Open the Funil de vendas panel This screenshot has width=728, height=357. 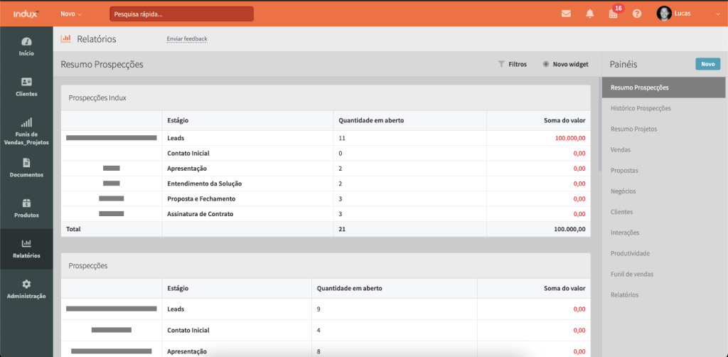[632, 274]
